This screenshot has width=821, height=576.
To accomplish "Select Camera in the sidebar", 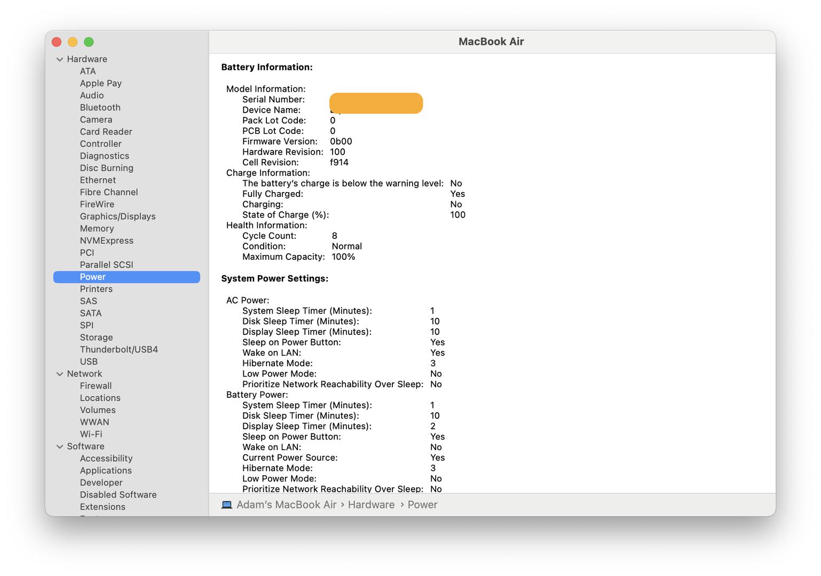I will tap(96, 119).
